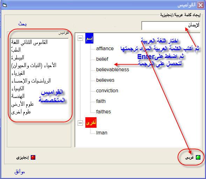Click the بحث search link
Image resolution: width=206 pixels, height=179 pixels.
22,24
